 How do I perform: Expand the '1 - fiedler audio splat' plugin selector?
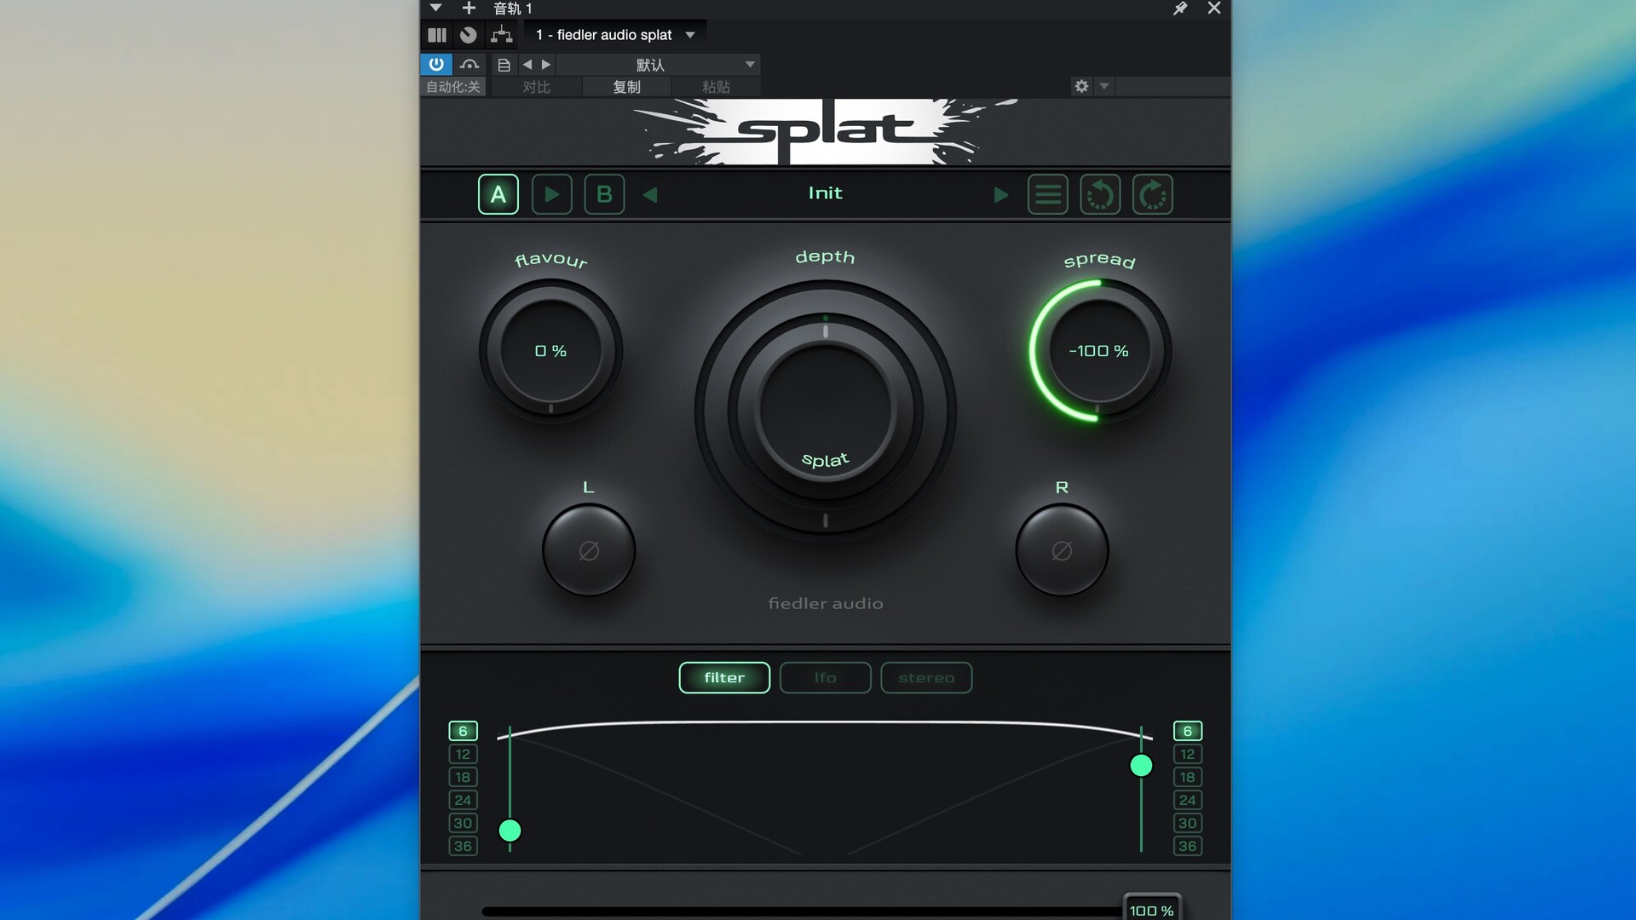[615, 35]
